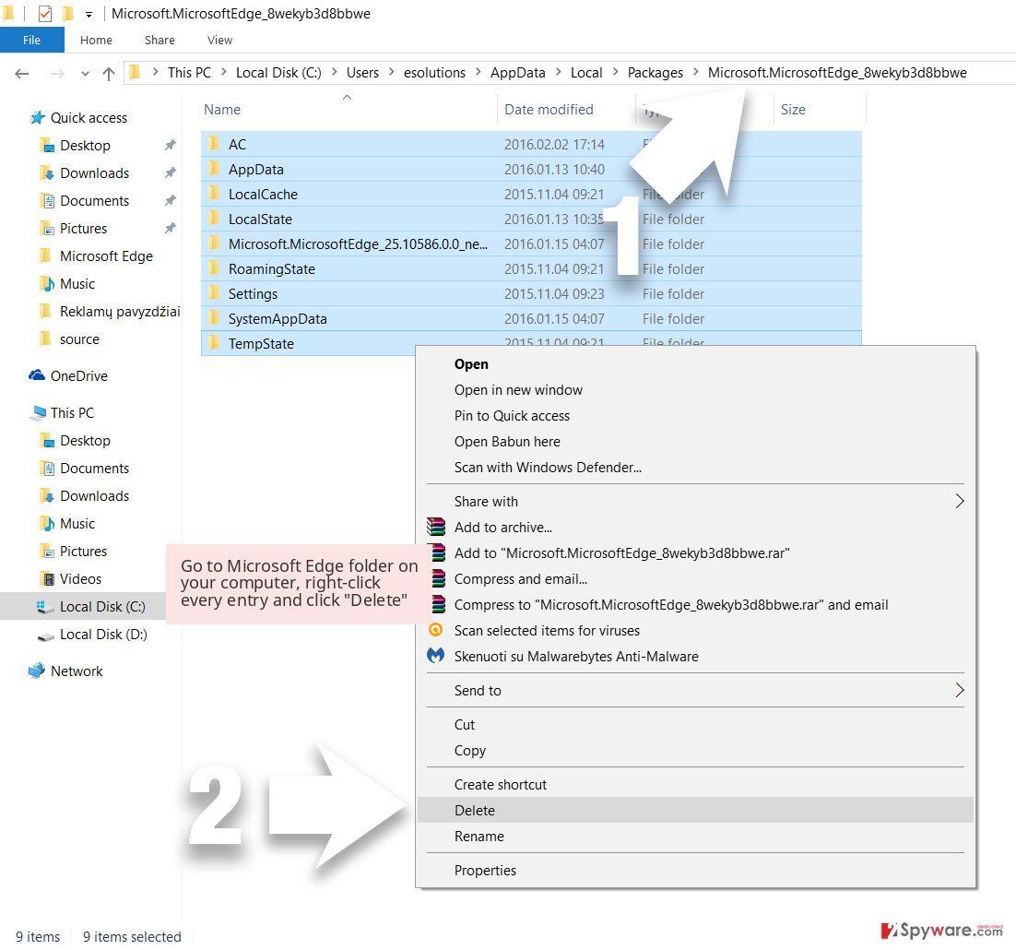Expand the chevron after 'Packages' breadcrumb
The width and height of the screenshot is (1016, 950).
pos(696,72)
